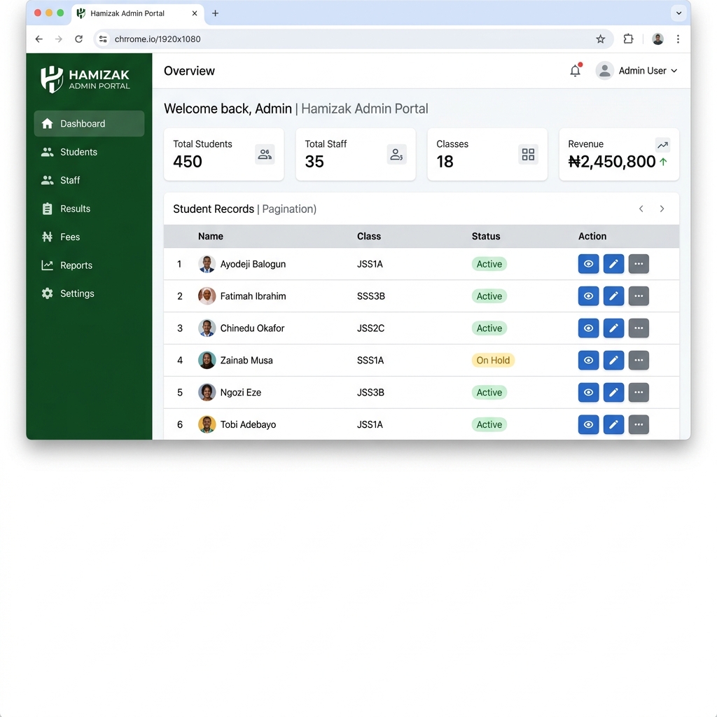Edit Tobi Adebayo using pencil icon

click(x=613, y=424)
